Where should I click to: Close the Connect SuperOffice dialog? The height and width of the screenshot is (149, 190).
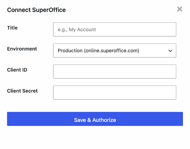click(179, 9)
